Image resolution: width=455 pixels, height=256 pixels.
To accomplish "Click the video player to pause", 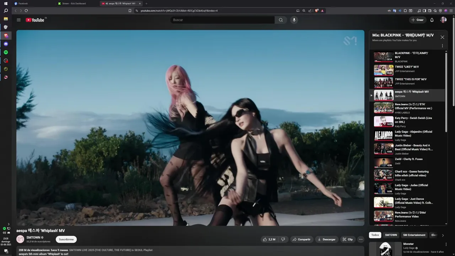I will (190, 128).
